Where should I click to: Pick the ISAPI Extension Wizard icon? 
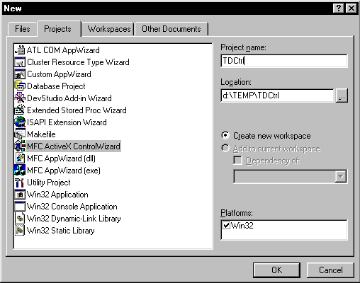point(20,122)
